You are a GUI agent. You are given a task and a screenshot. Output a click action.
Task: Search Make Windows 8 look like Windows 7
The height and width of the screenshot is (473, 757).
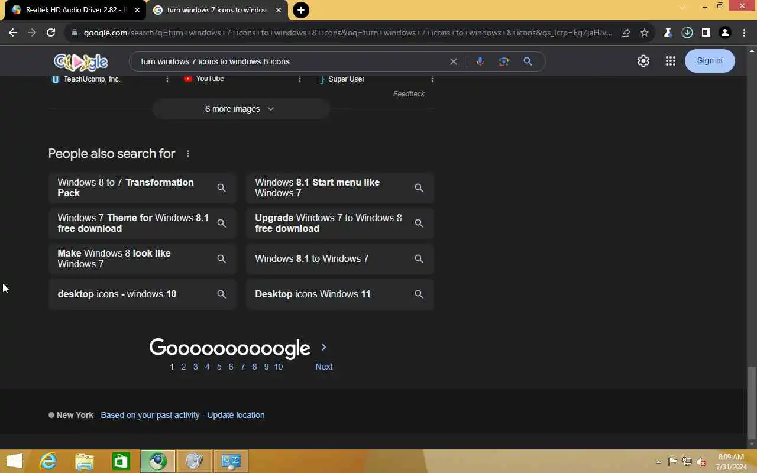[143, 259]
